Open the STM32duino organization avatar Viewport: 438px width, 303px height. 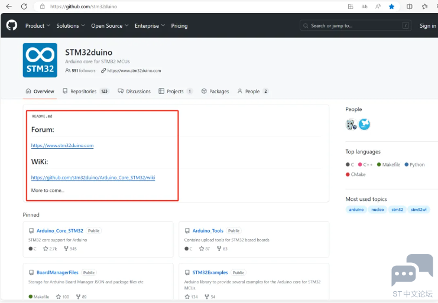coord(40,60)
